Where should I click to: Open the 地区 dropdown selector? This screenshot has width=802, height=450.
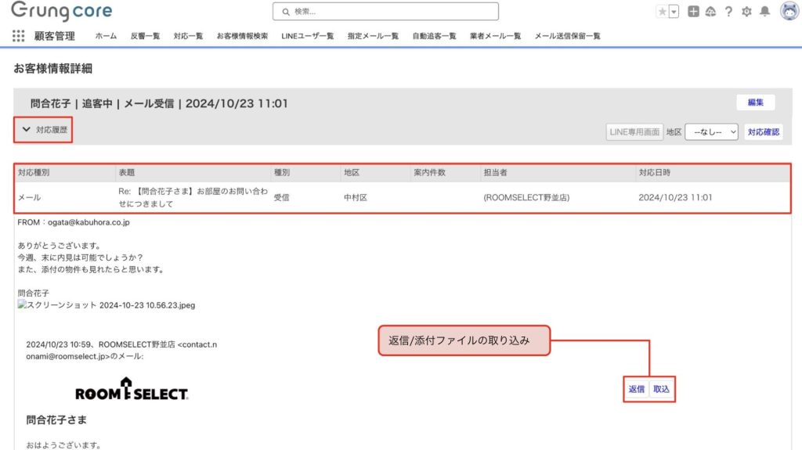711,132
